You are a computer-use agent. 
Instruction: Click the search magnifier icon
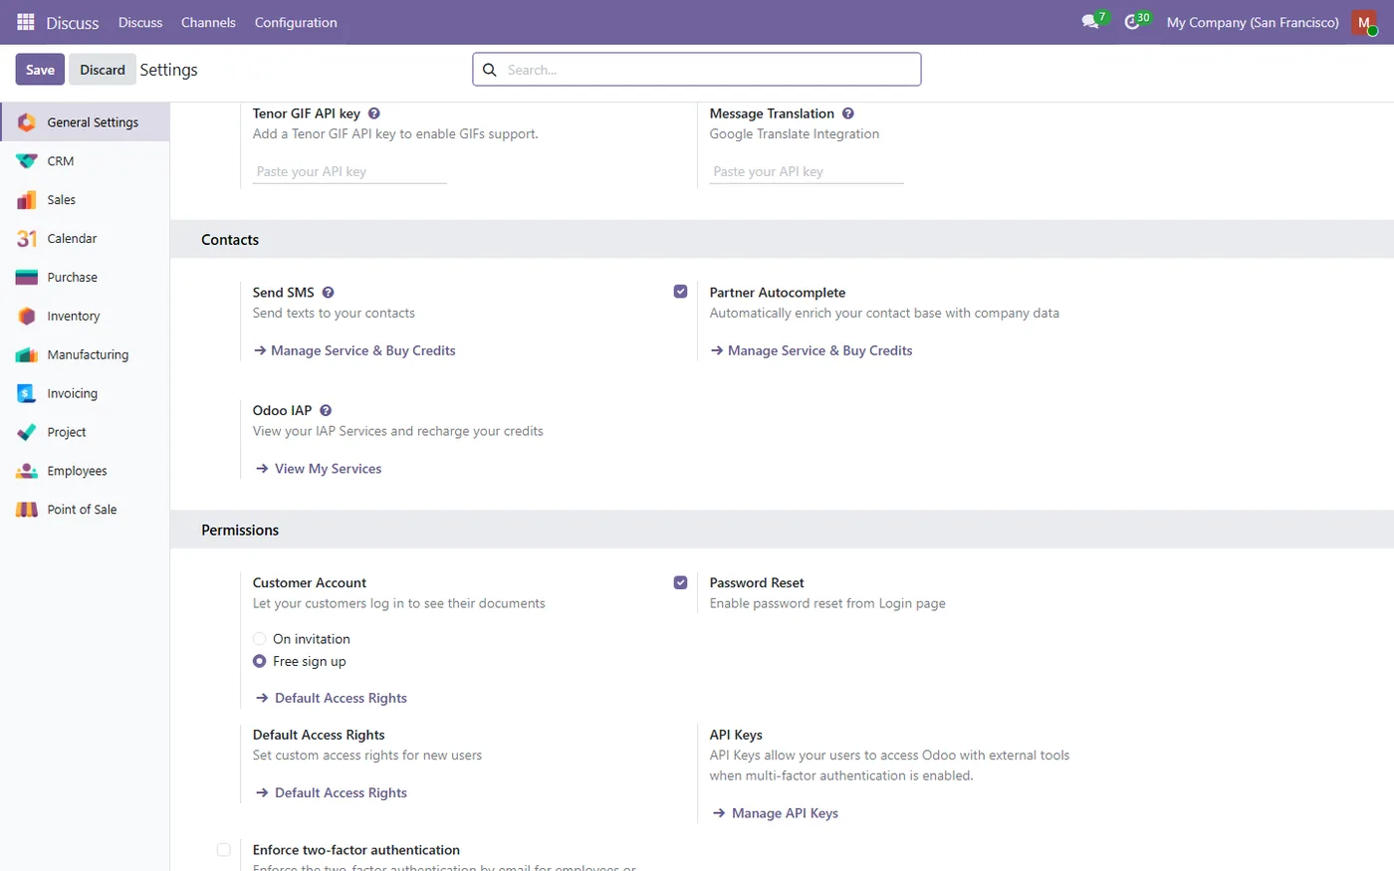coord(490,70)
